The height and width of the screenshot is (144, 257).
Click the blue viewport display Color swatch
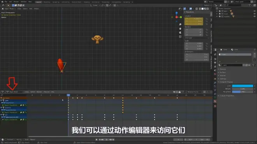(x=243, y=86)
